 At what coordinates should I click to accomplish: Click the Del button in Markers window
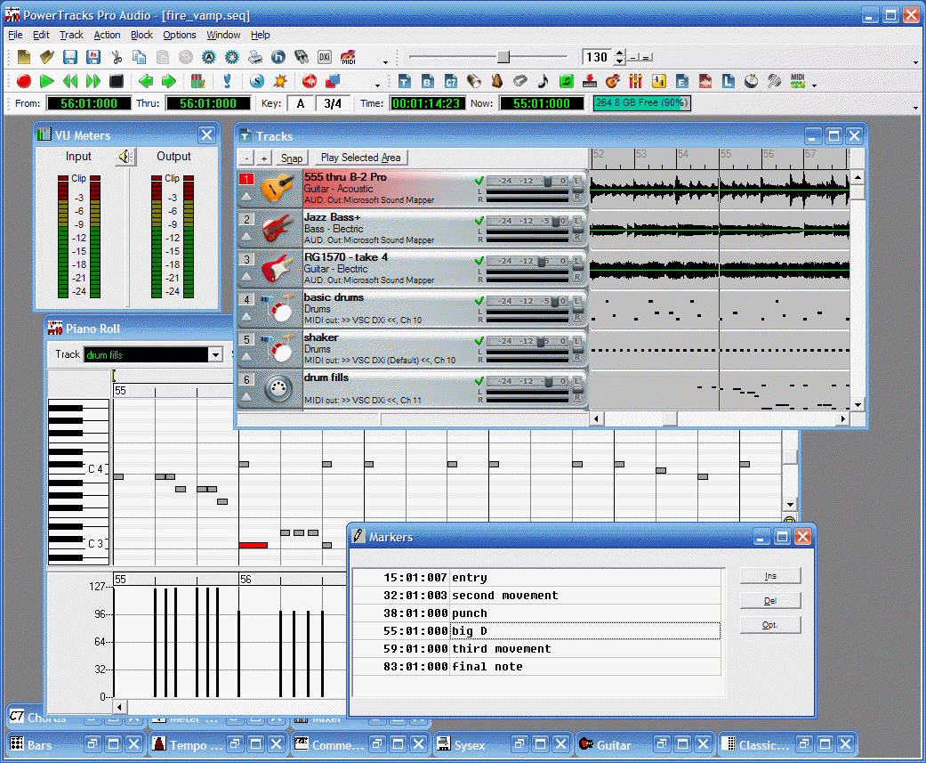pos(770,600)
